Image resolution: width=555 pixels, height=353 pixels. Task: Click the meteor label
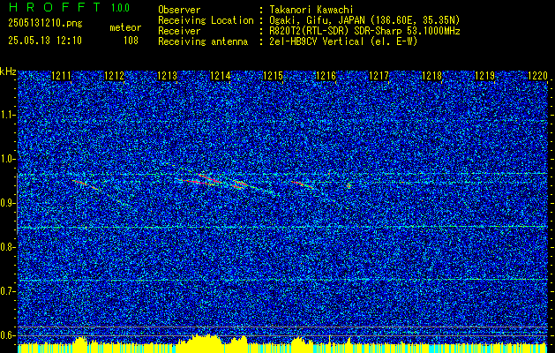pyautogui.click(x=125, y=27)
